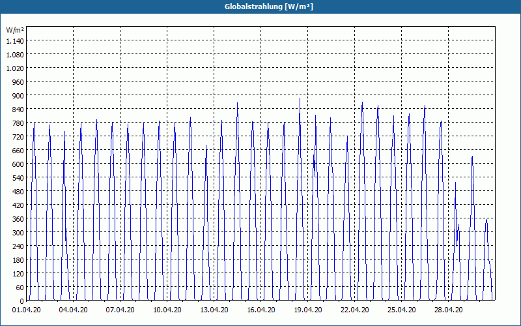
Task: Select the 04.04.20 date label
Action: click(x=74, y=310)
